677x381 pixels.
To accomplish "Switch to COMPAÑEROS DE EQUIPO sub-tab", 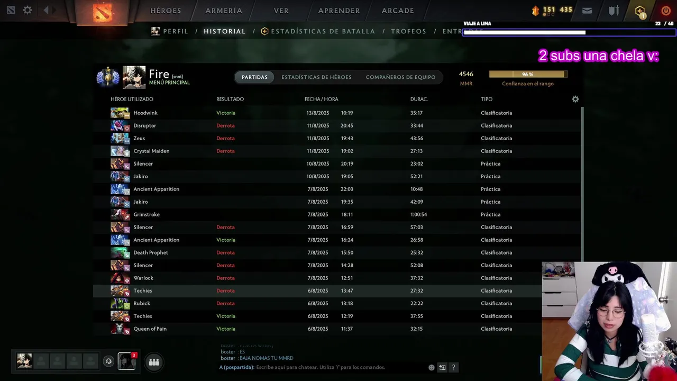I will point(401,77).
